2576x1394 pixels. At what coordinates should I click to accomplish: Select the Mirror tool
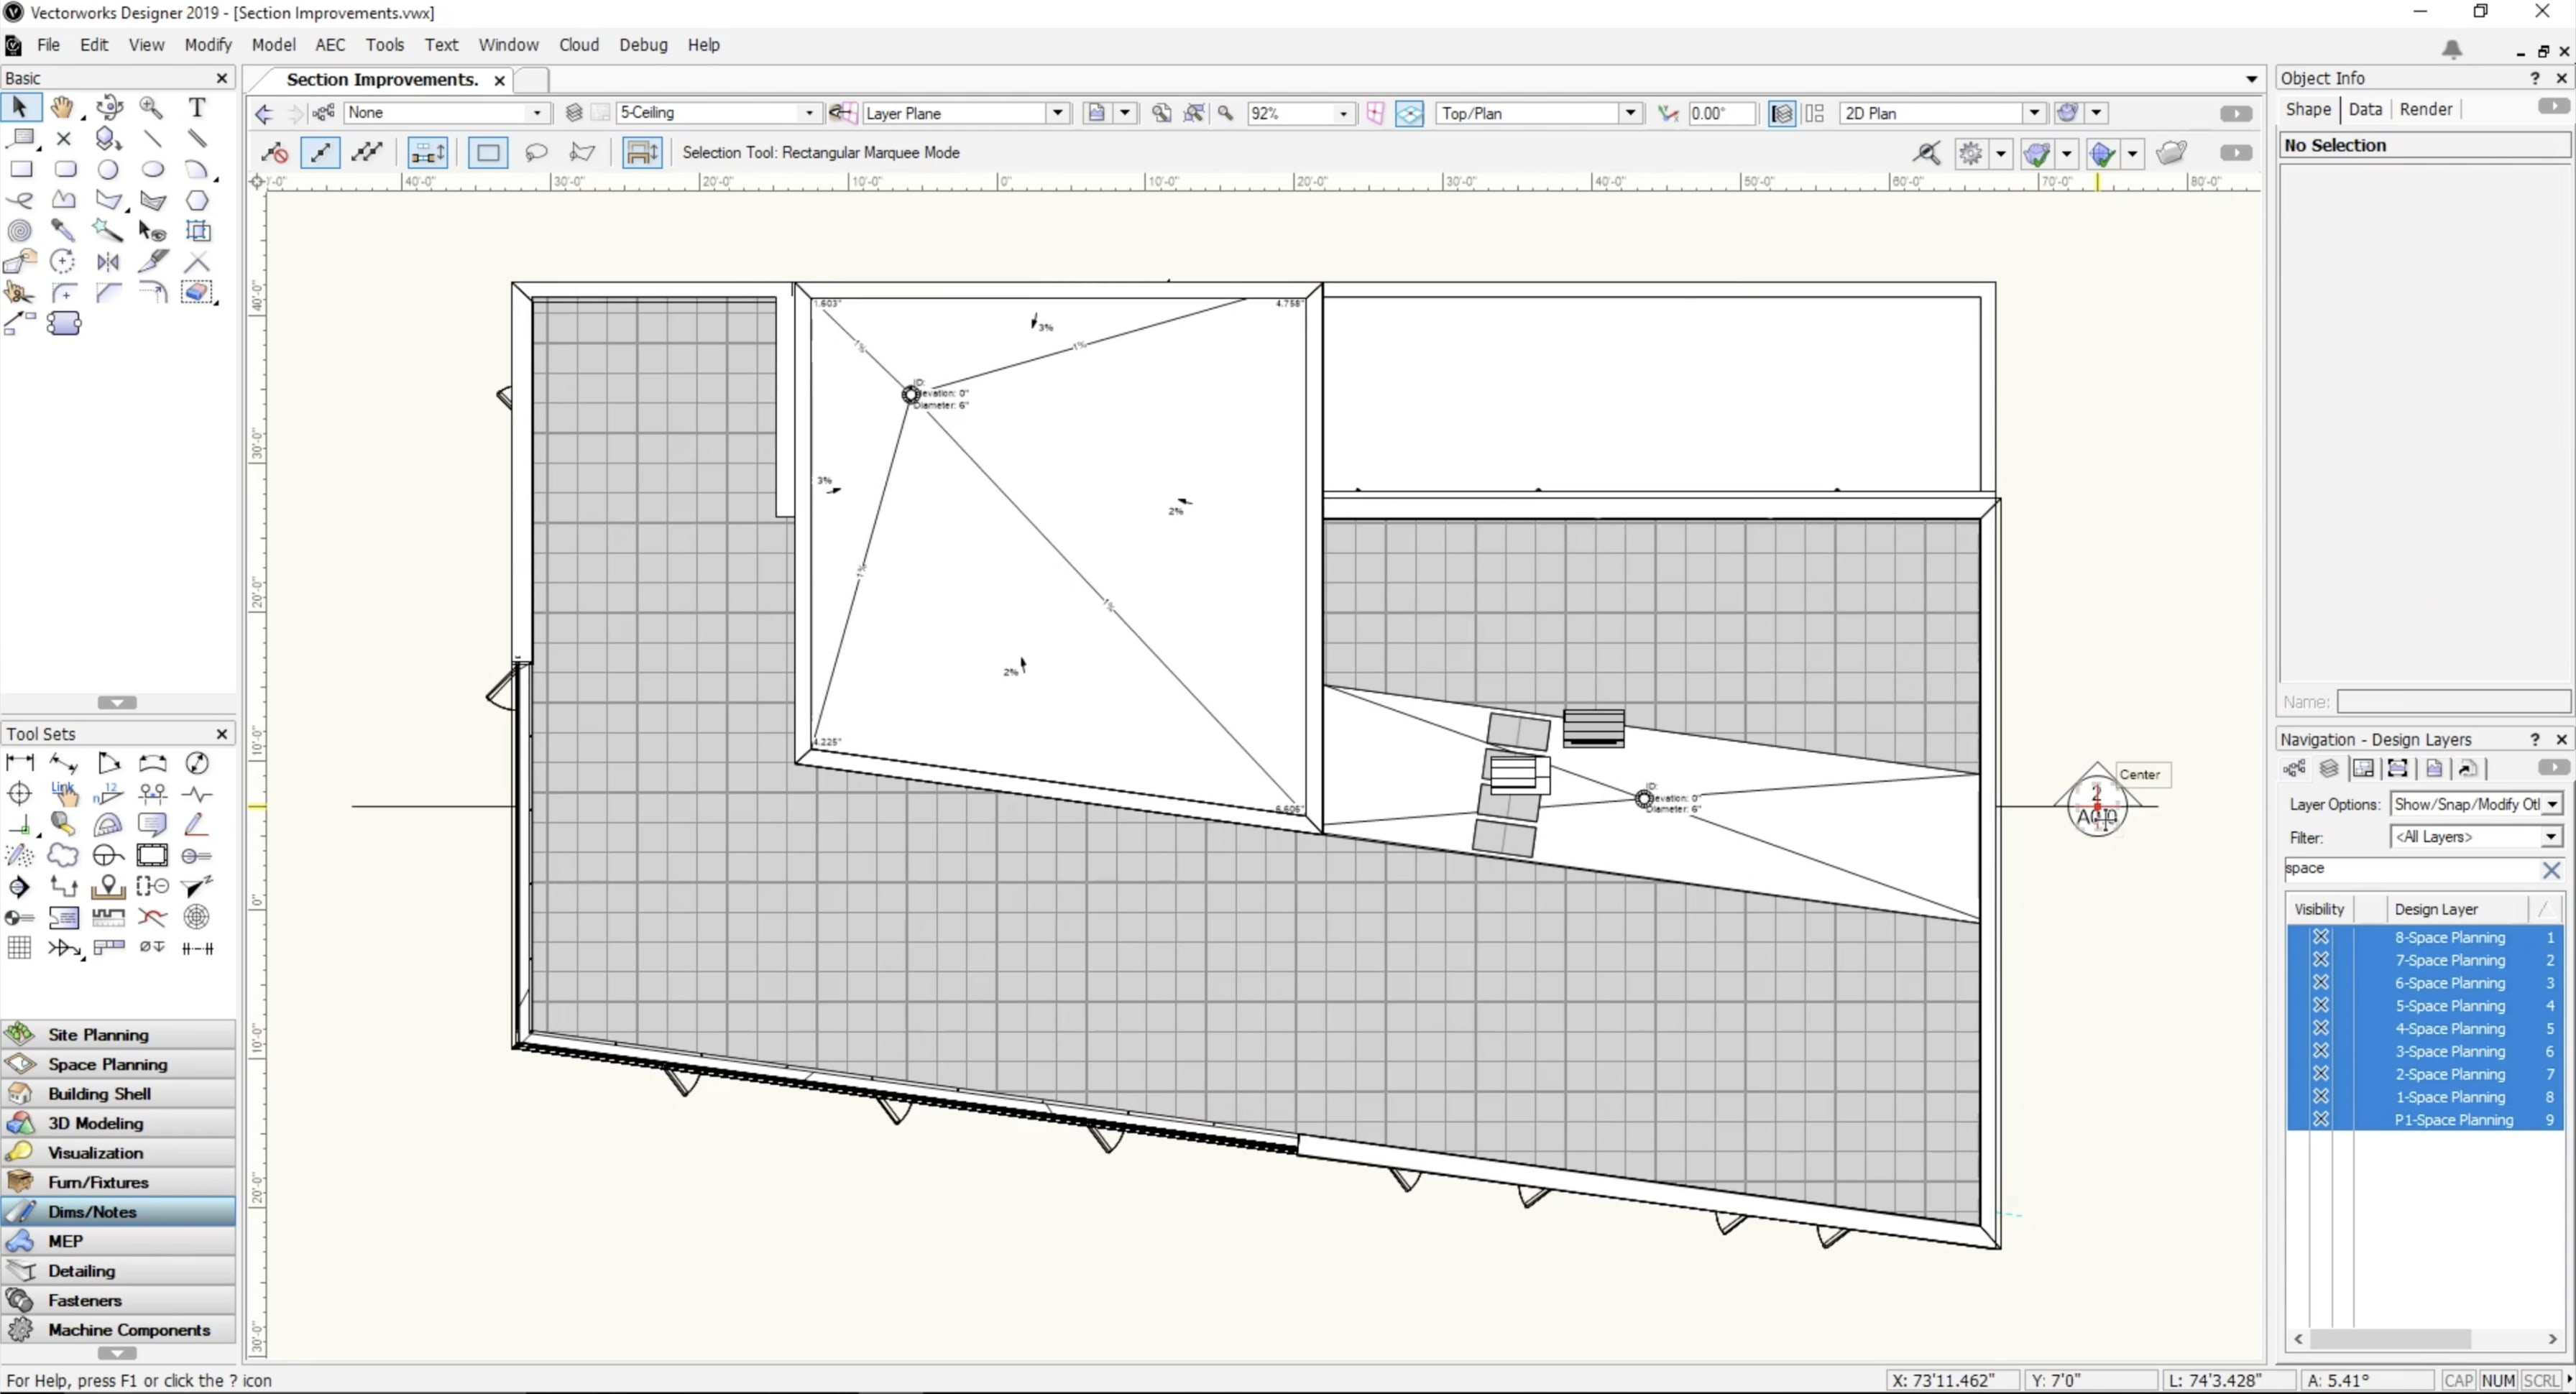point(108,262)
